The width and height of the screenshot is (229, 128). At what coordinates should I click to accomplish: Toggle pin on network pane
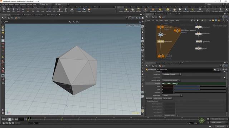pyautogui.click(x=223, y=17)
